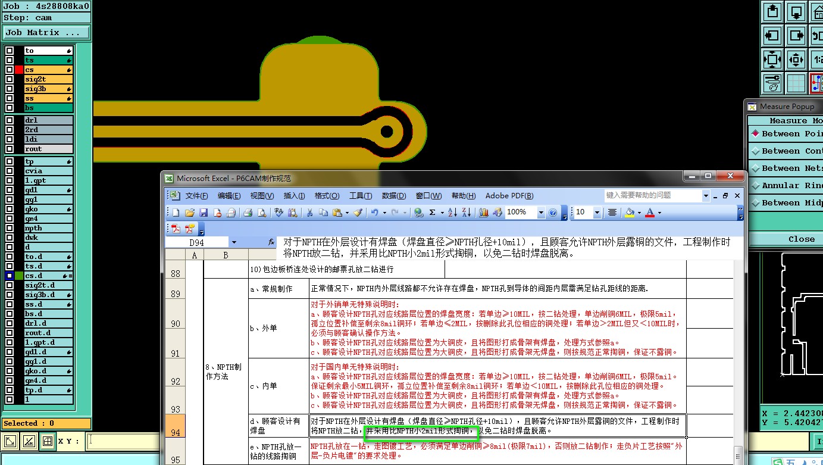
Task: Toggle the checkbox beside layer to
Action: [10, 51]
